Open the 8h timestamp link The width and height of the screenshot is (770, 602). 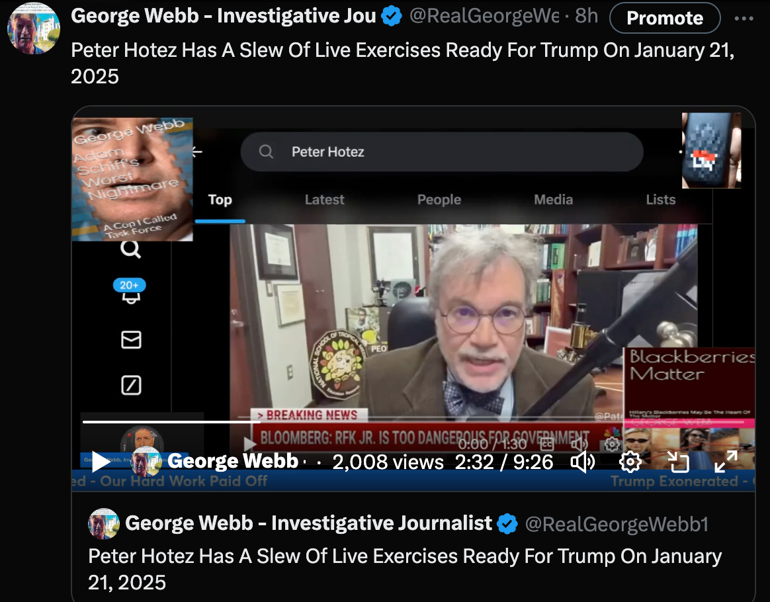(x=586, y=16)
